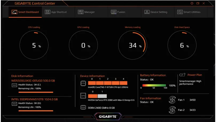Click the Battery Information heading
This screenshot has height=122, width=216.
click(153, 75)
